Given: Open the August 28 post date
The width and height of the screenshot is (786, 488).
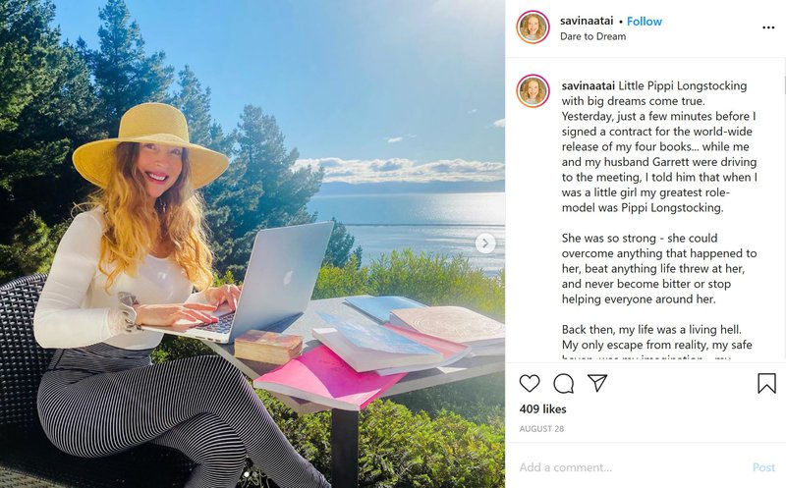Looking at the screenshot, I should (541, 429).
